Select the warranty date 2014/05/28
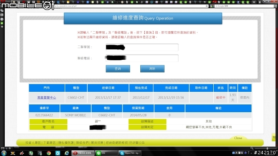278x156 pixels. click(x=138, y=115)
